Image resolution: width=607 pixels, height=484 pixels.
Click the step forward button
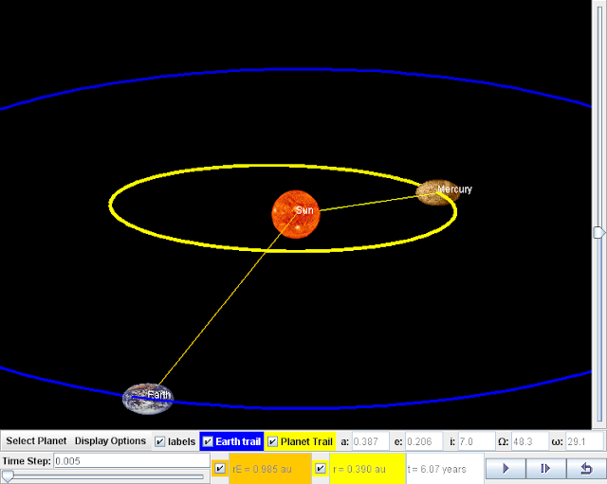pos(546,469)
